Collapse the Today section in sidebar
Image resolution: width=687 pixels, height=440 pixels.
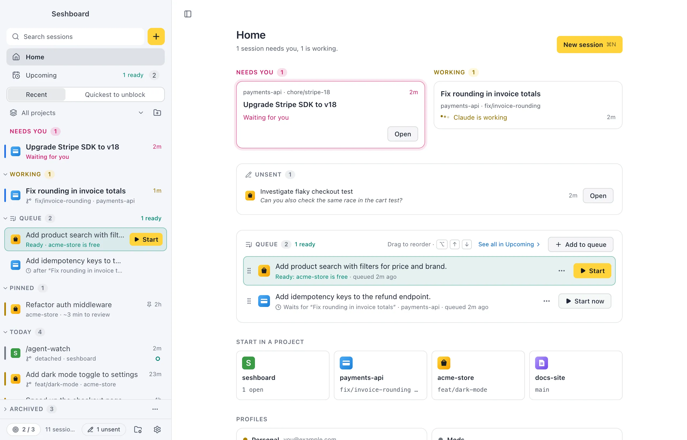point(5,332)
